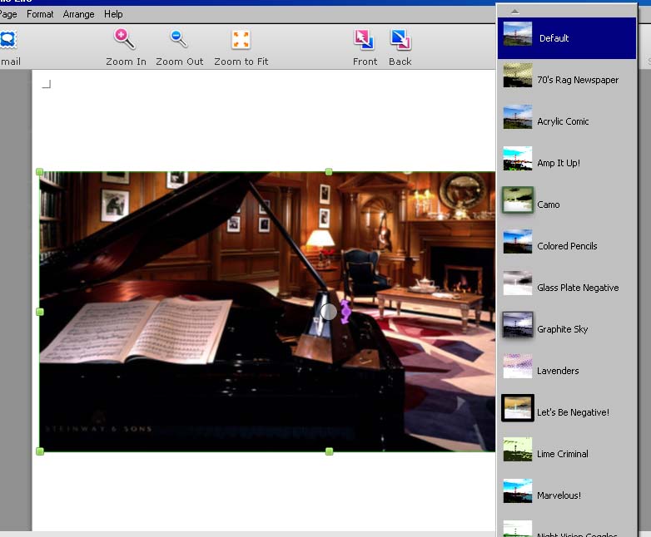The image size is (651, 537).
Task: Click the Colored Pencils thumbnail
Action: (517, 241)
